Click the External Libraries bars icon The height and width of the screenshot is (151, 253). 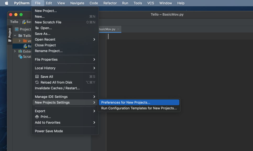[20, 51]
